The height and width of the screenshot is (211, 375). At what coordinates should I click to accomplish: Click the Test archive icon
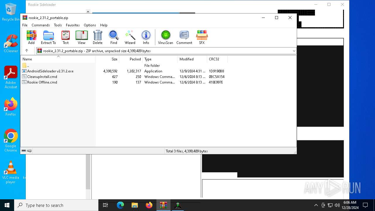[x=66, y=37]
